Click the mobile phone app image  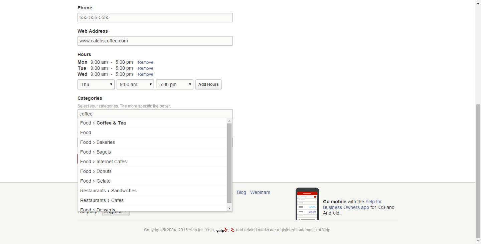[x=307, y=204]
